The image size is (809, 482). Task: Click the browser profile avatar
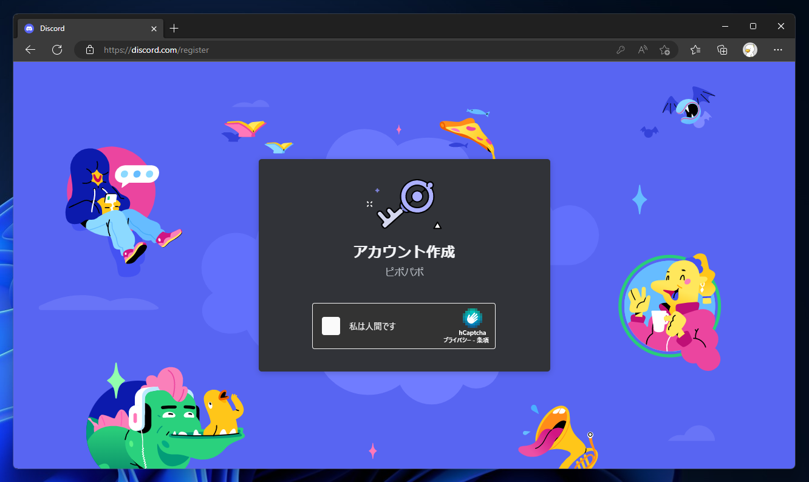pyautogui.click(x=750, y=50)
